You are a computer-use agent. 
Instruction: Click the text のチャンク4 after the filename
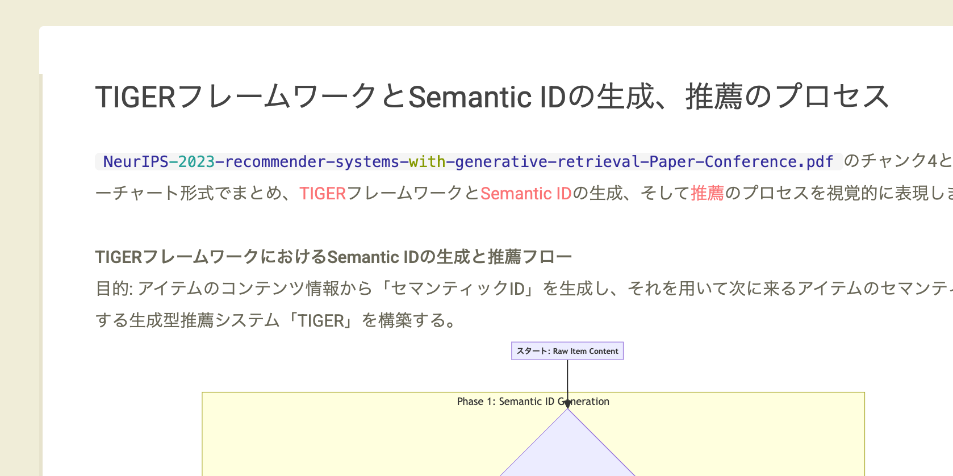891,161
